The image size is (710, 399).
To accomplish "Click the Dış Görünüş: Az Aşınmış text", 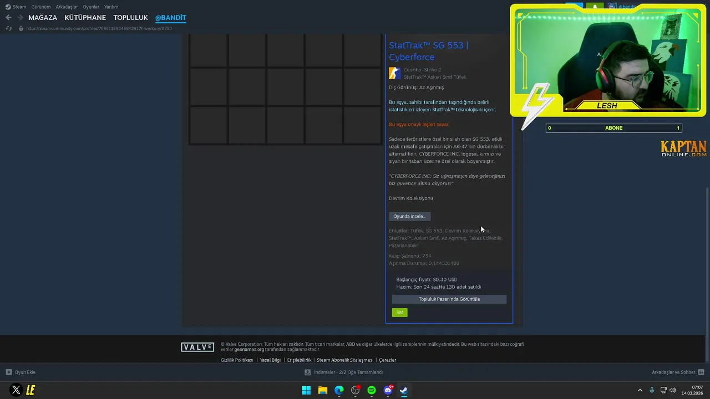I will click(416, 88).
